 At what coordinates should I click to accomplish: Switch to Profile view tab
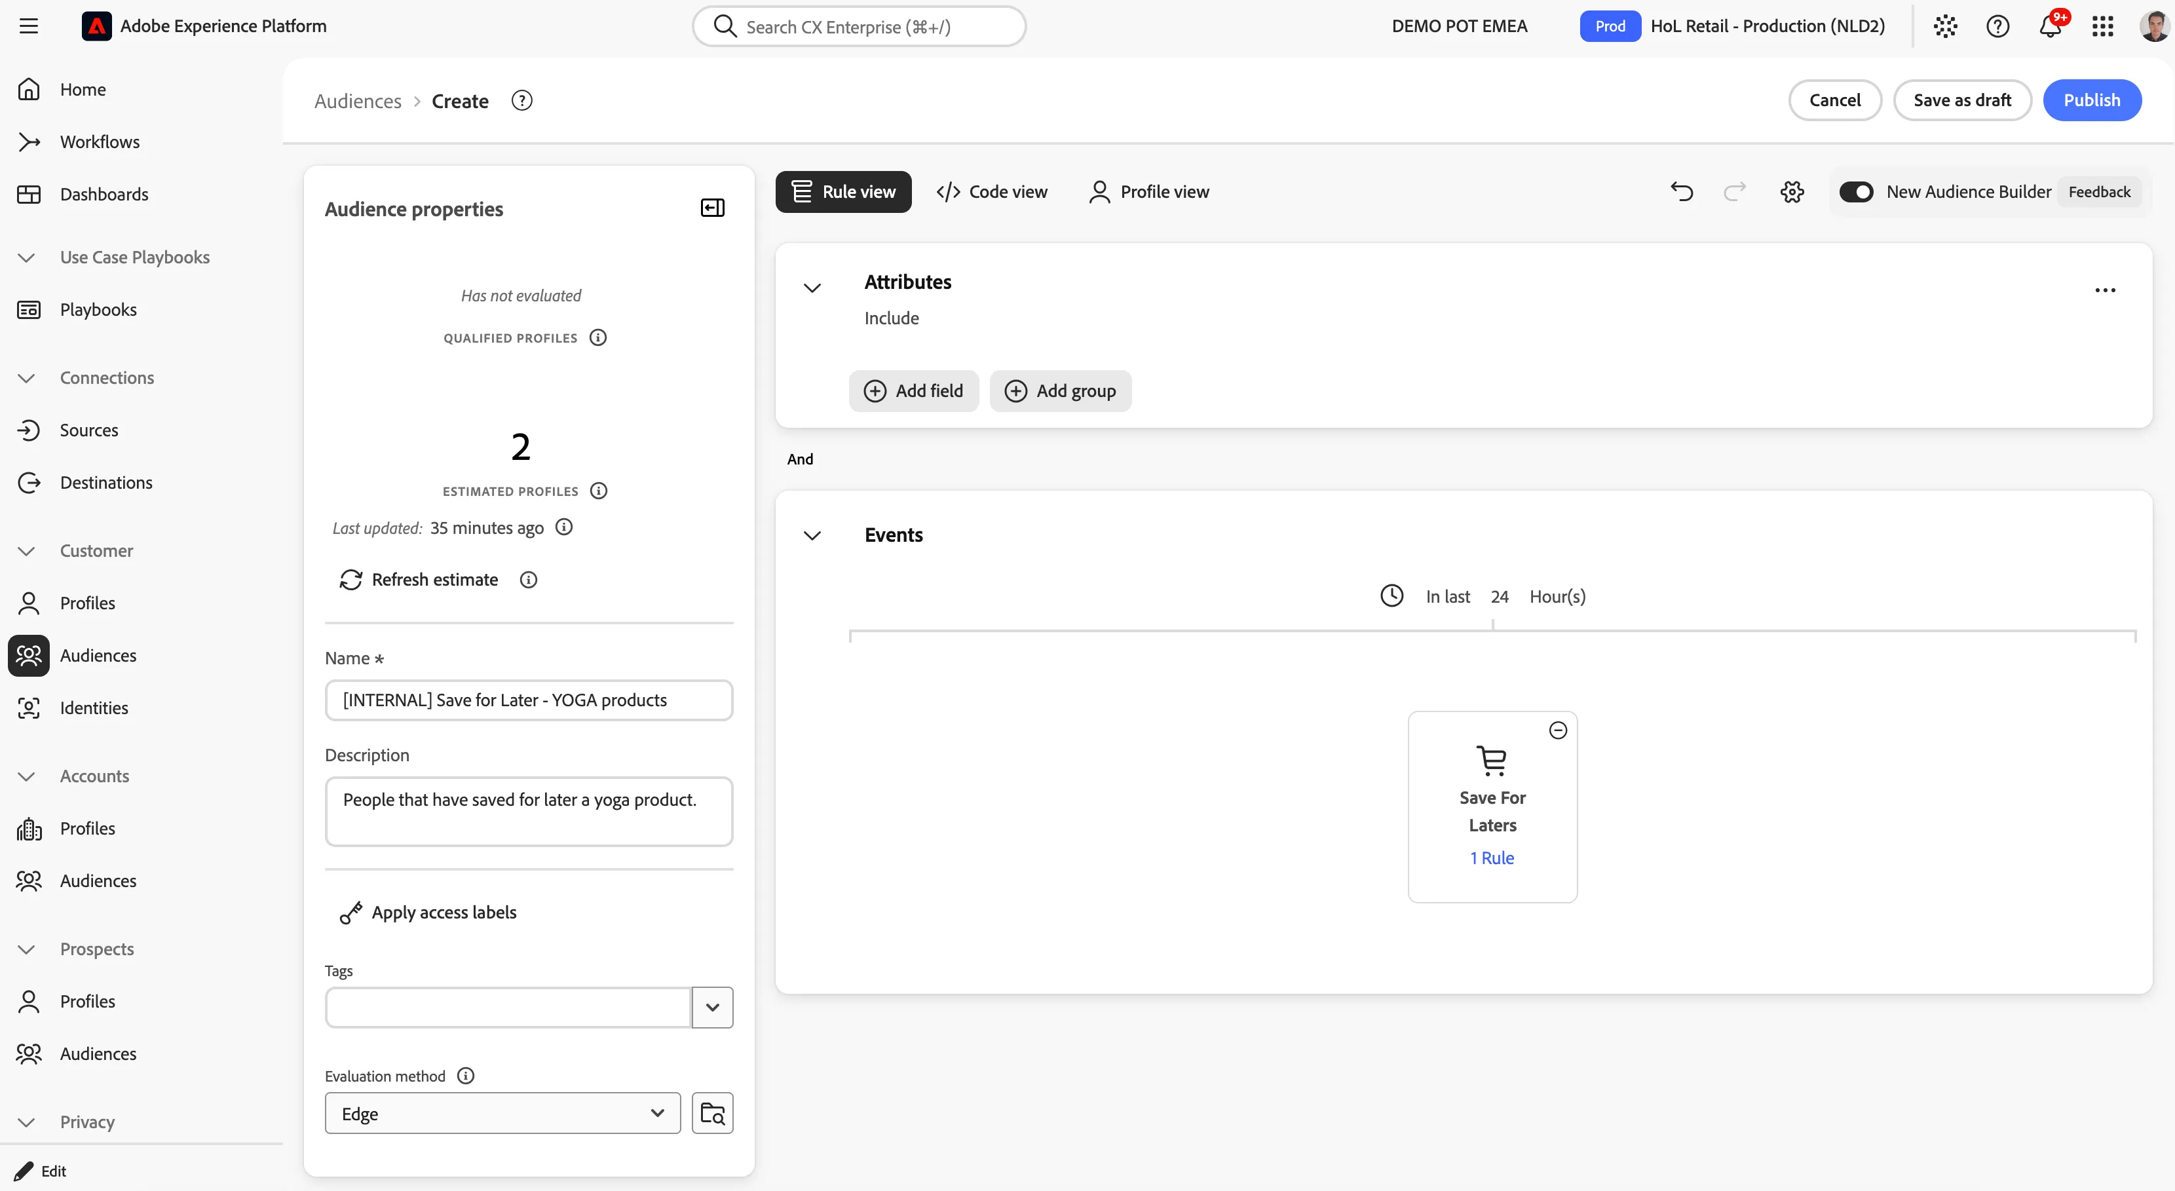pos(1149,191)
